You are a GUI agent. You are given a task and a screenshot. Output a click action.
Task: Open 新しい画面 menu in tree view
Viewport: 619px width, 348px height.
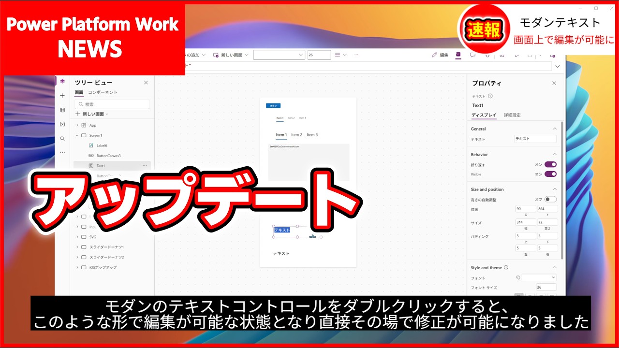pyautogui.click(x=92, y=114)
